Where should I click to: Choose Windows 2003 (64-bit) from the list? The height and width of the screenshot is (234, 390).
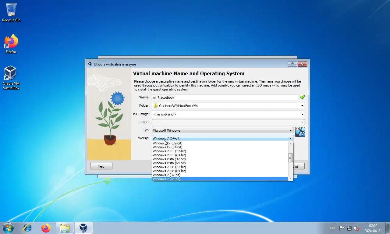[220, 155]
